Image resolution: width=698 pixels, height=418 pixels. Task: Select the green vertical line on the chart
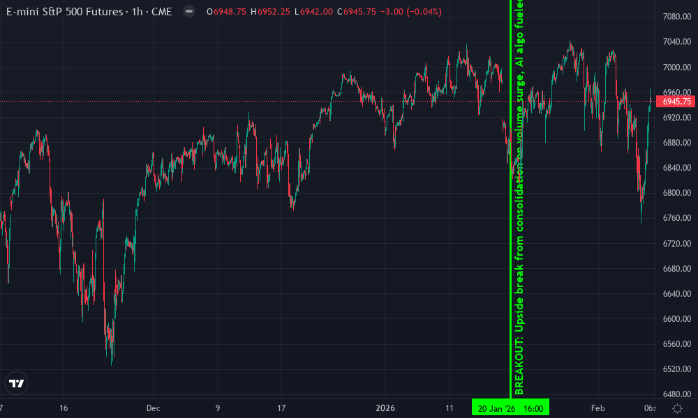coord(511,199)
